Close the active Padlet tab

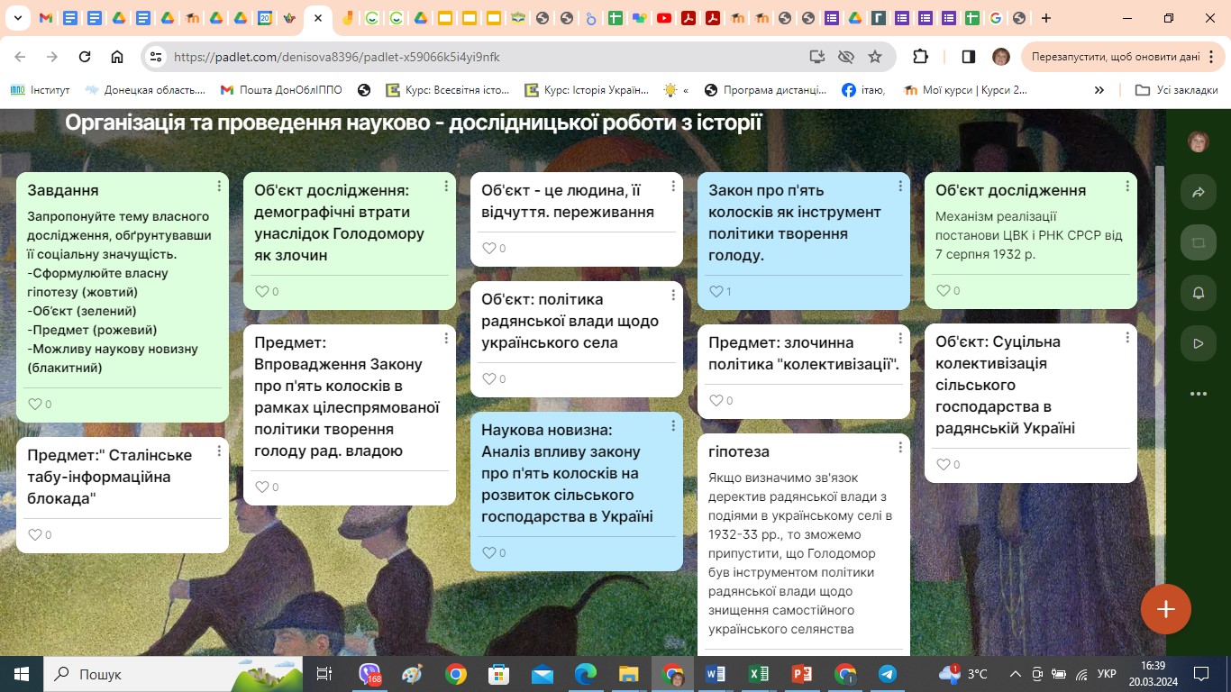click(x=317, y=18)
